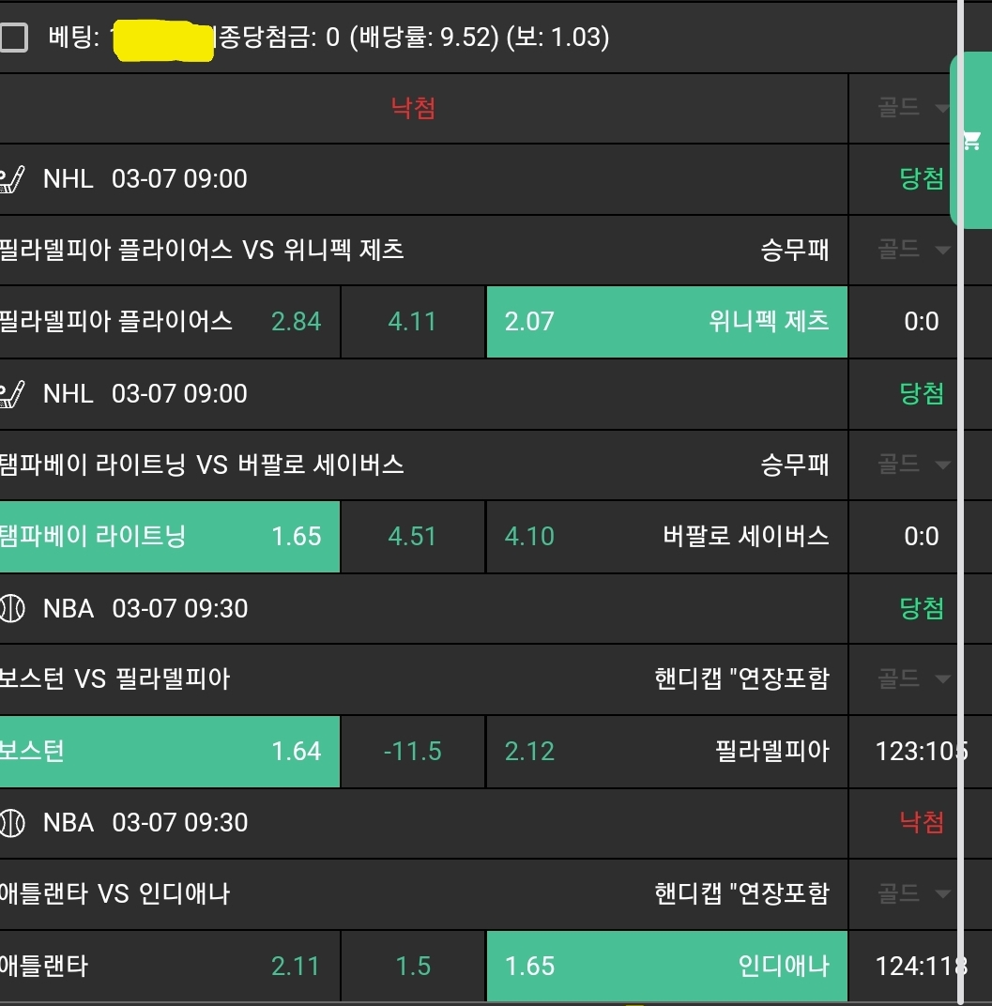Viewport: 992px width, 1006px height.
Task: Click basketball icon above 애틀랜타 VS 인디애나
Action: tap(12, 823)
